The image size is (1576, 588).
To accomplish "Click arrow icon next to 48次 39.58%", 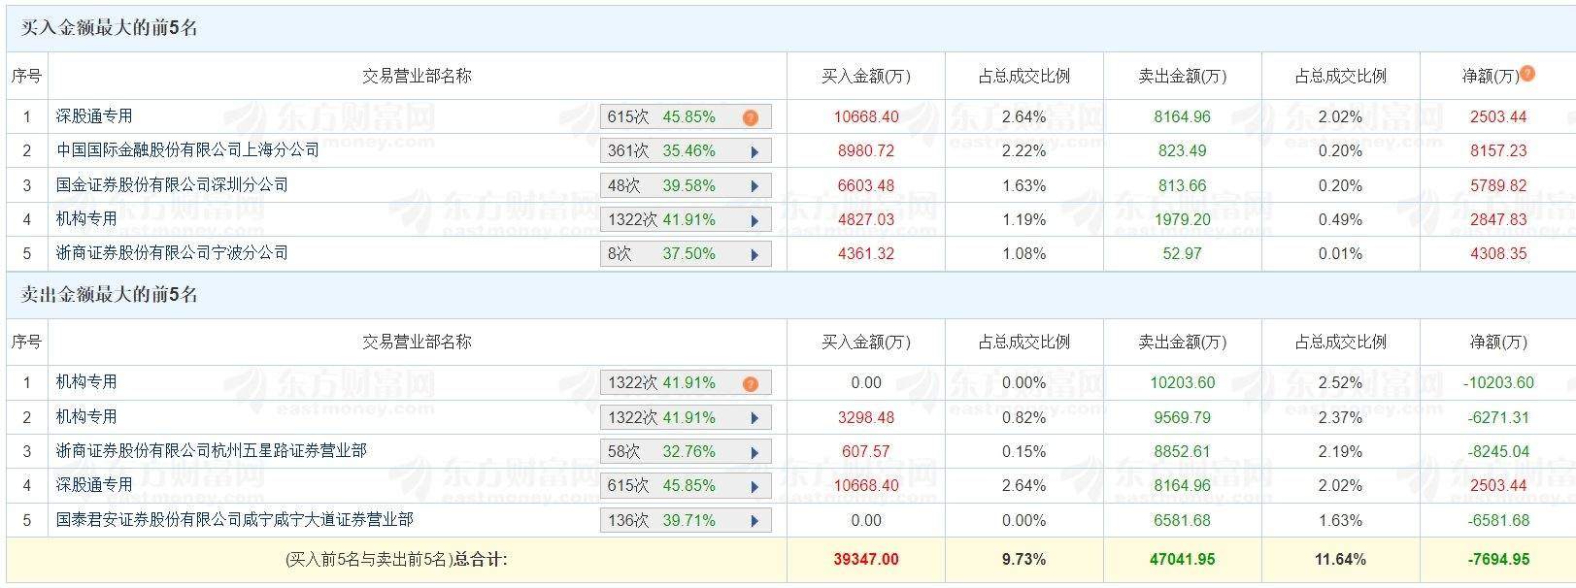I will 754,186.
